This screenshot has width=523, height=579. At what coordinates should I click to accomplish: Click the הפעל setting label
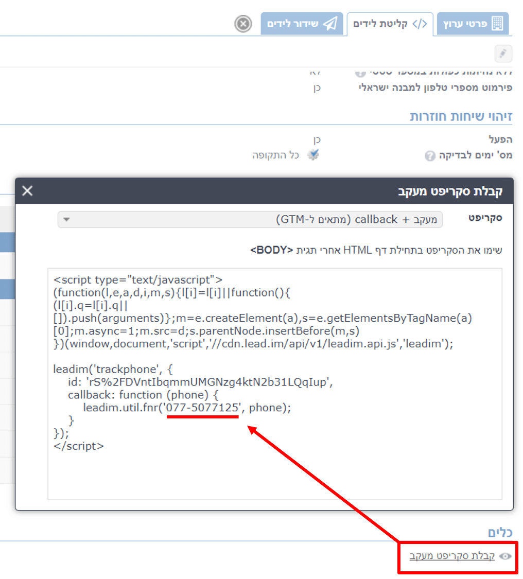(500, 139)
